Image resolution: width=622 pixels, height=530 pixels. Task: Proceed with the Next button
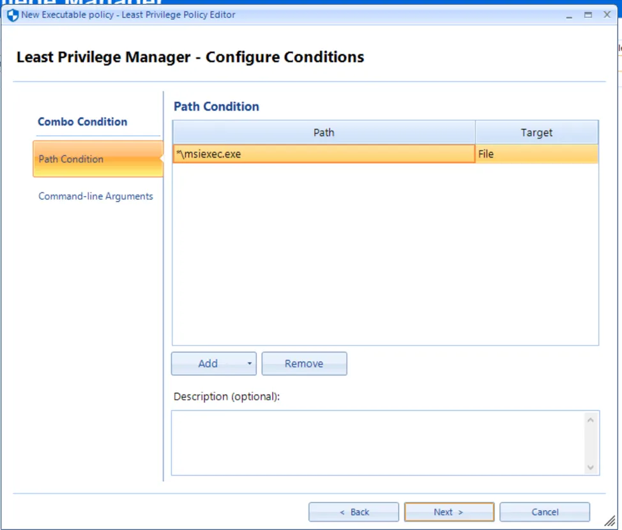pyautogui.click(x=449, y=512)
